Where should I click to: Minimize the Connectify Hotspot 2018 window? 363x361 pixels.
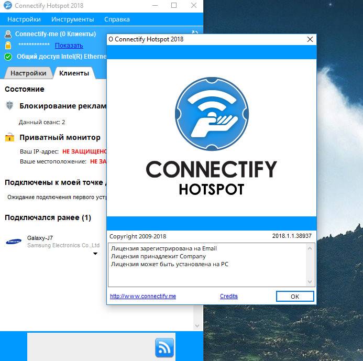click(x=155, y=5)
